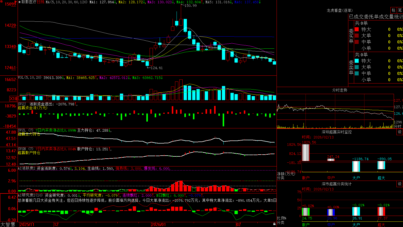Click the lock icon at bottom of chart
Image resolution: width=403 pixels, height=227 pixels.
(x=274, y=224)
